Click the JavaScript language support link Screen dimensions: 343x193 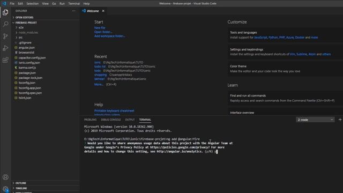(x=260, y=38)
